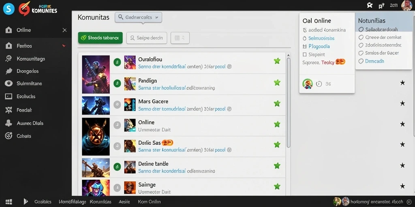Screen dimensions: 415x207
Task: Open the Cohats sidebar icon
Action: coord(9,136)
